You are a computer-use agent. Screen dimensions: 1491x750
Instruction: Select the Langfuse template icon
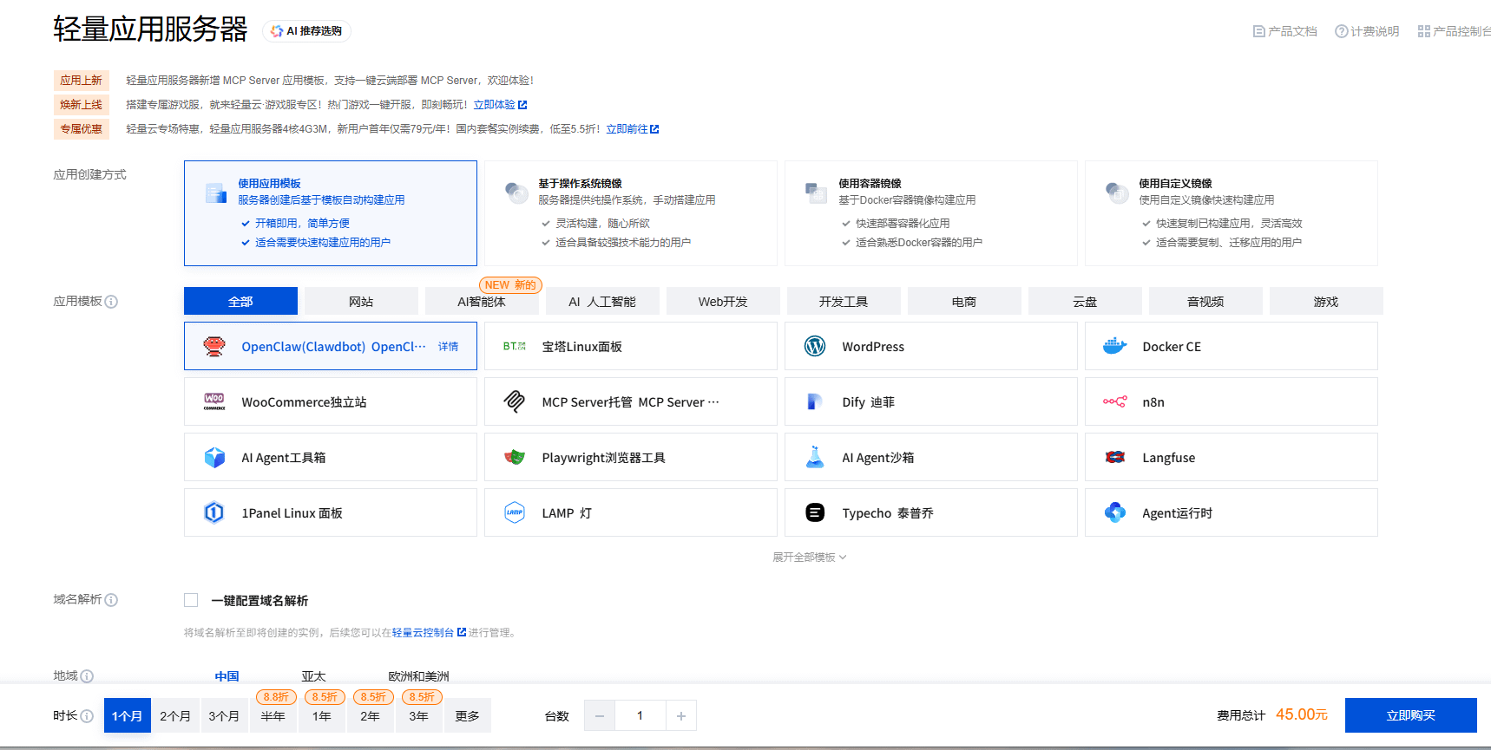pos(1114,457)
